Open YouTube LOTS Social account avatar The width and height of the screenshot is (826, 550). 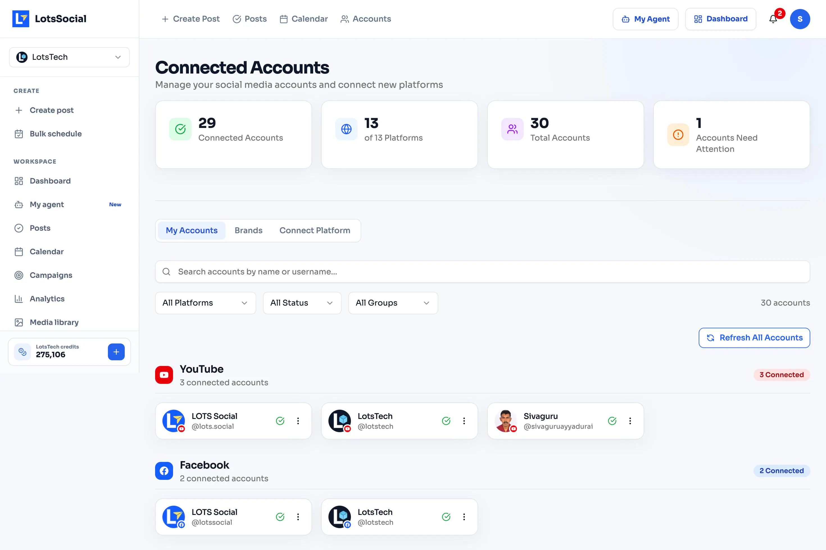click(x=174, y=421)
